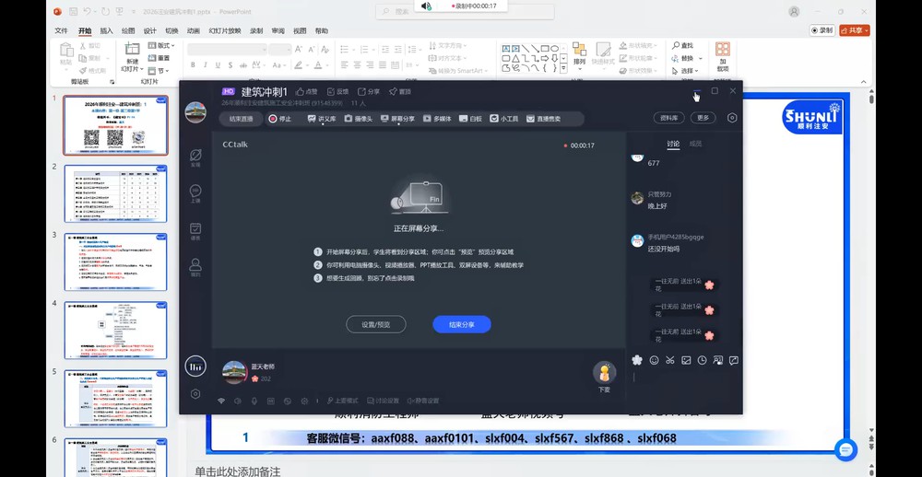Click network signal icon in bottom bar

[x=221, y=401]
